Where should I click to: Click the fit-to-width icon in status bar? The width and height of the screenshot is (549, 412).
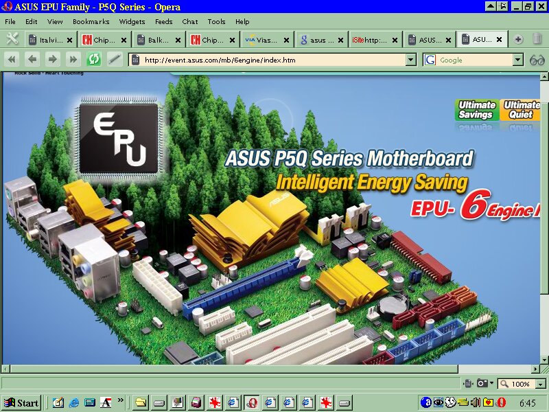coord(468,384)
